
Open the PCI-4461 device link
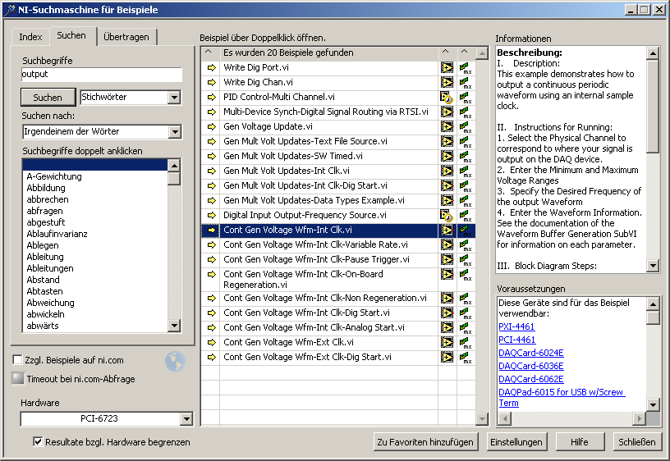coord(517,340)
